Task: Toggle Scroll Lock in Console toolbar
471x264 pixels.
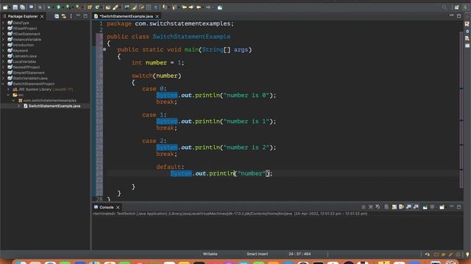Action: point(394,207)
